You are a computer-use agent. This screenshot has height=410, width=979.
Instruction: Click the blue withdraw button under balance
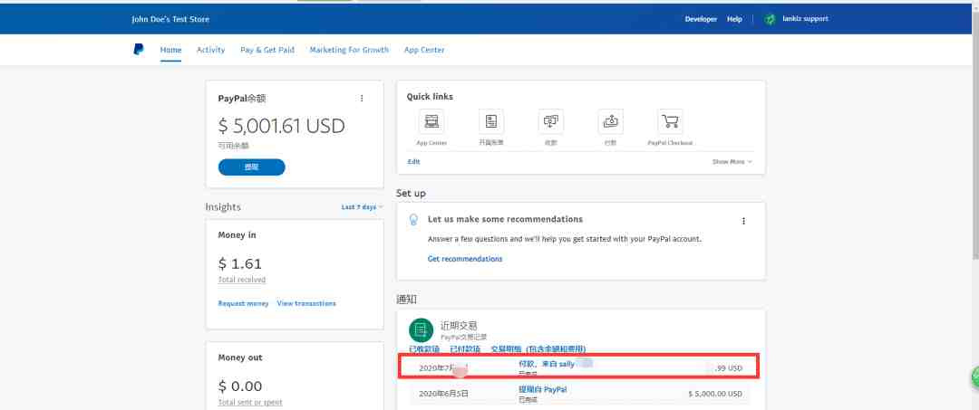coord(252,167)
